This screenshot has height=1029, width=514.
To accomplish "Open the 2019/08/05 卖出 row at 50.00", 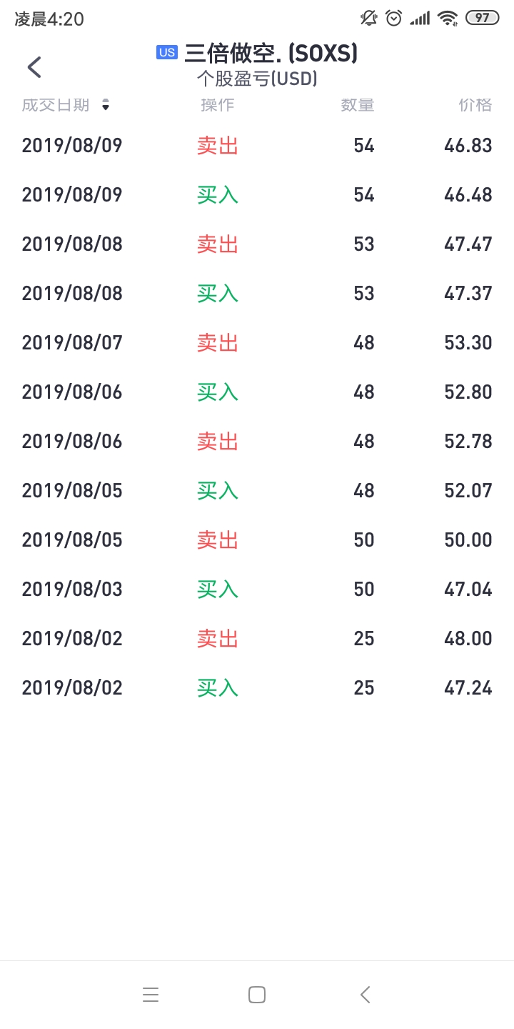I will tap(257, 540).
